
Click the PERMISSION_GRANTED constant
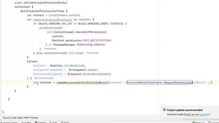pyautogui.click(x=91, y=45)
